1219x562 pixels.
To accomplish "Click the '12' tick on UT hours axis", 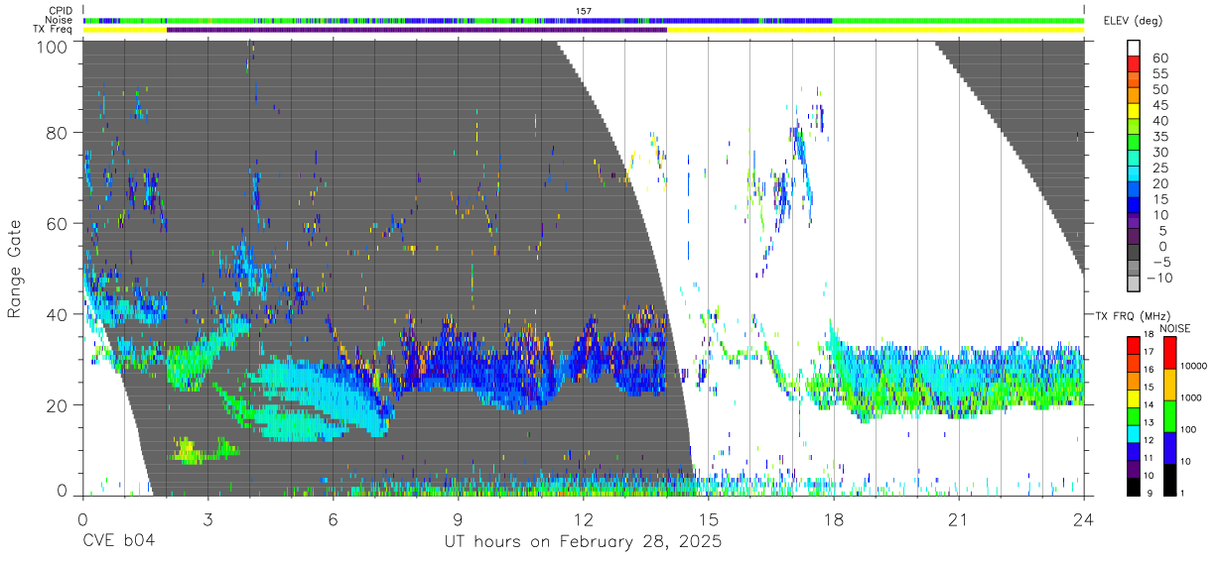I will [x=584, y=518].
